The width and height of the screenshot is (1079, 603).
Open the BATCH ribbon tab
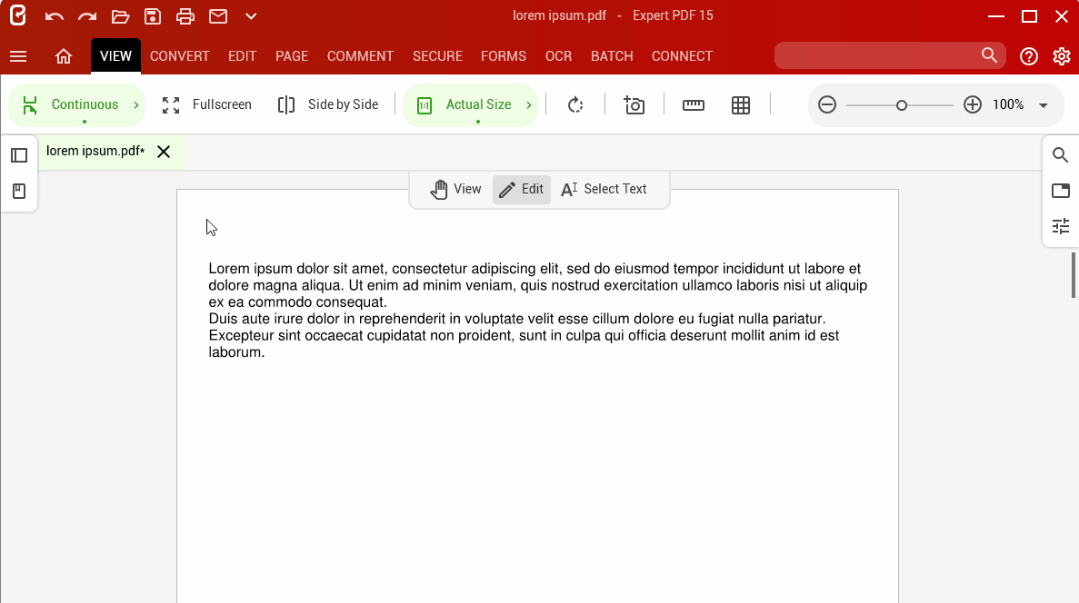612,56
